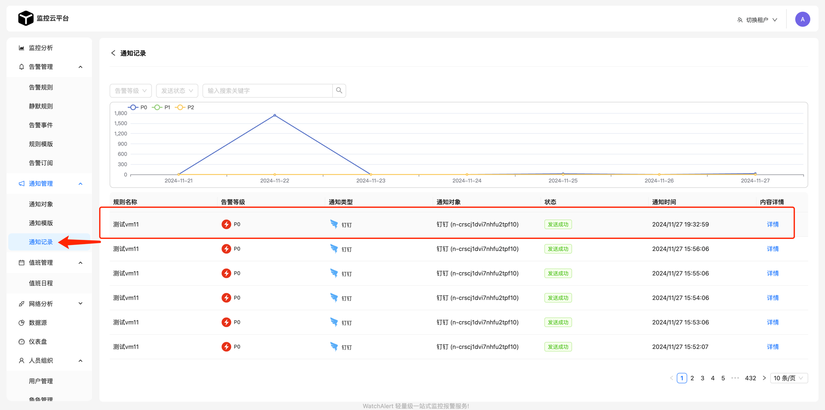Screen dimensions: 825x410
Task: Open 规则模版 in the sidebar
Action: tap(41, 144)
